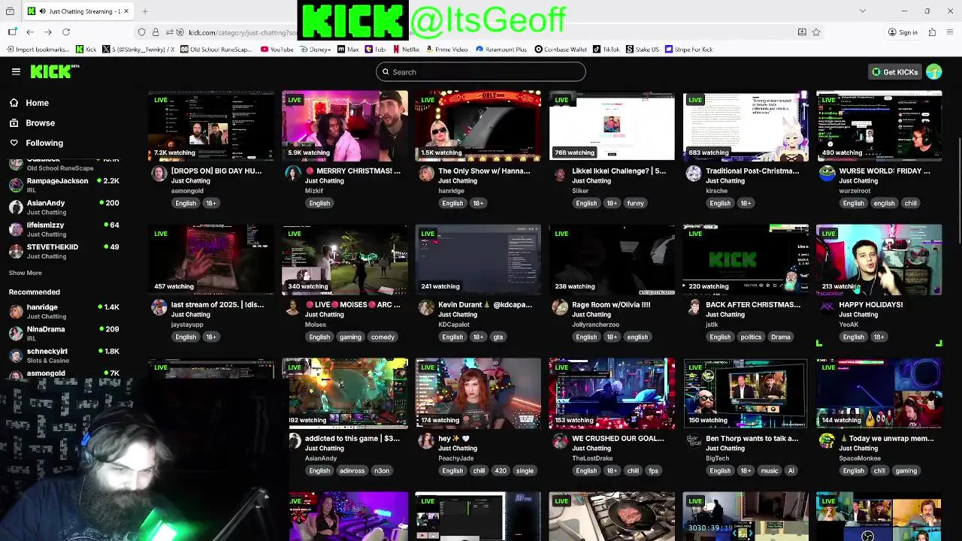The image size is (962, 541).
Task: Bookmark this page with the star icon
Action: (x=816, y=32)
